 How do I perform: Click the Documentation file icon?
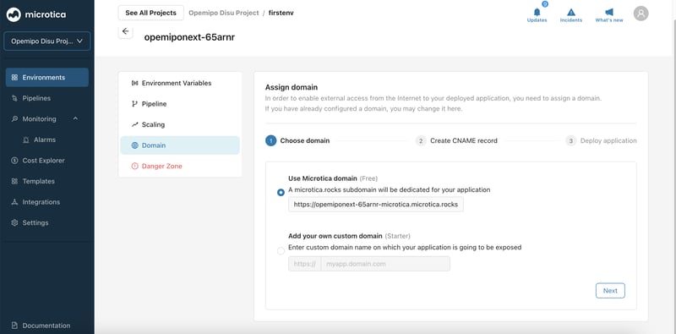tap(14, 326)
